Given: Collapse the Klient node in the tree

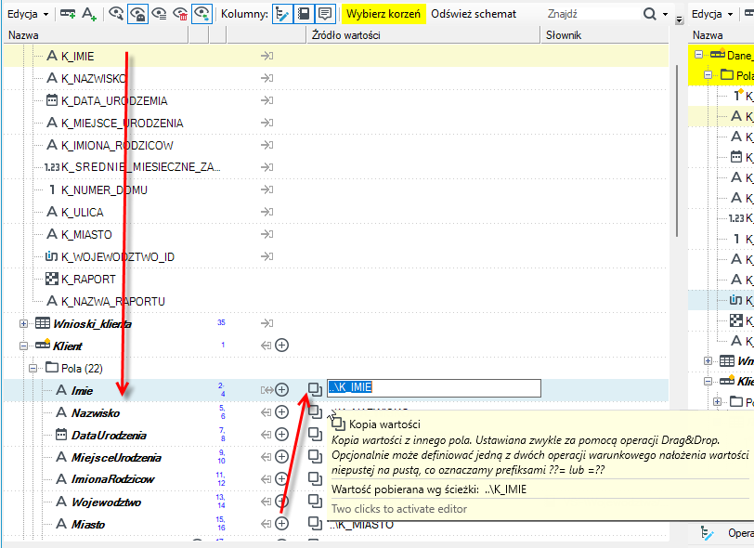Looking at the screenshot, I should [23, 346].
